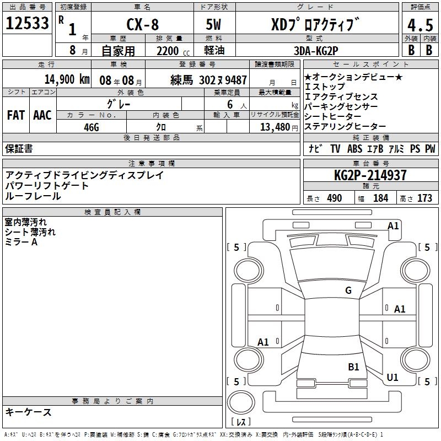The height and width of the screenshot is (441, 441).
Task: Select note ルーフレール
Action: coord(33,196)
